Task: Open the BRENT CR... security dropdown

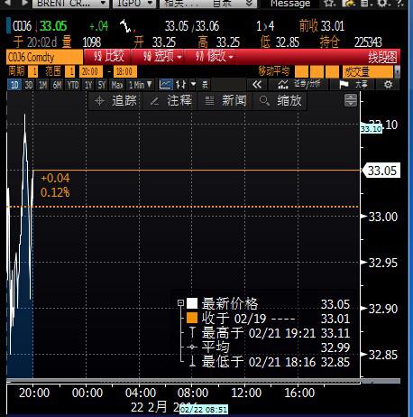Action: point(71,3)
